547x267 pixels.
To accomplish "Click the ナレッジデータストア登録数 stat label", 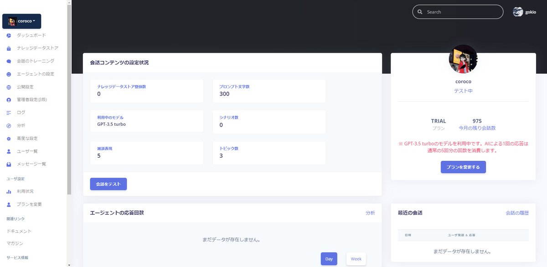I will tap(122, 87).
